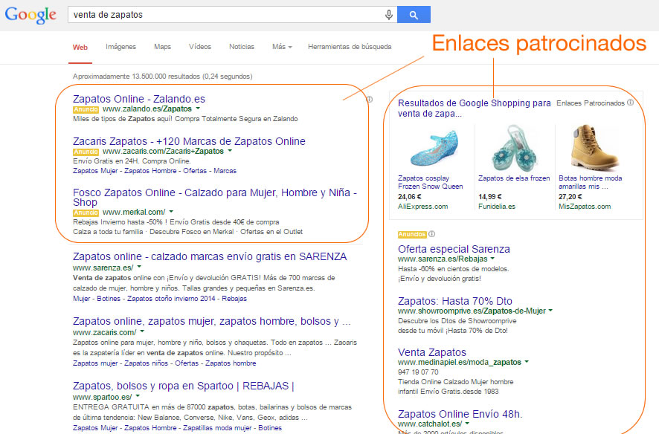Click the 27,20 € price text
The image size is (659, 434).
[x=570, y=196]
